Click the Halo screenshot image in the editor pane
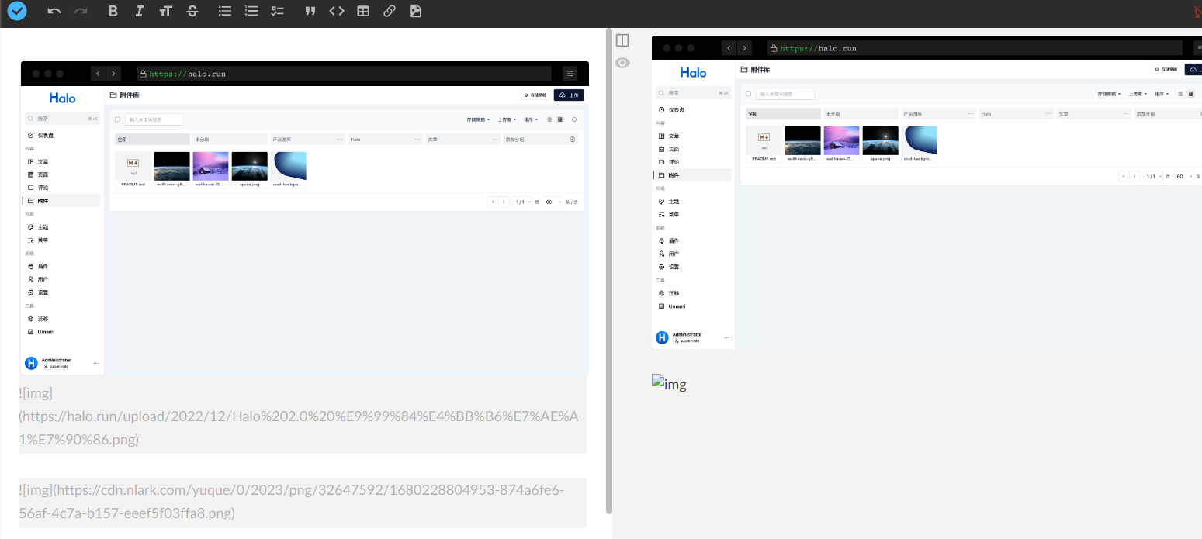Image resolution: width=1202 pixels, height=539 pixels. (304, 218)
